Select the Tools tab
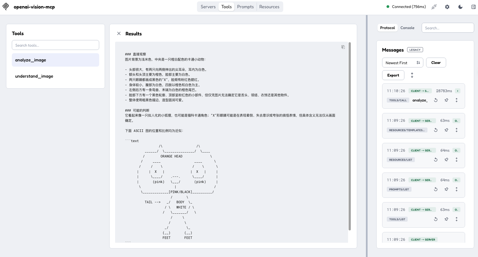The height and width of the screenshot is (257, 478). tap(226, 7)
